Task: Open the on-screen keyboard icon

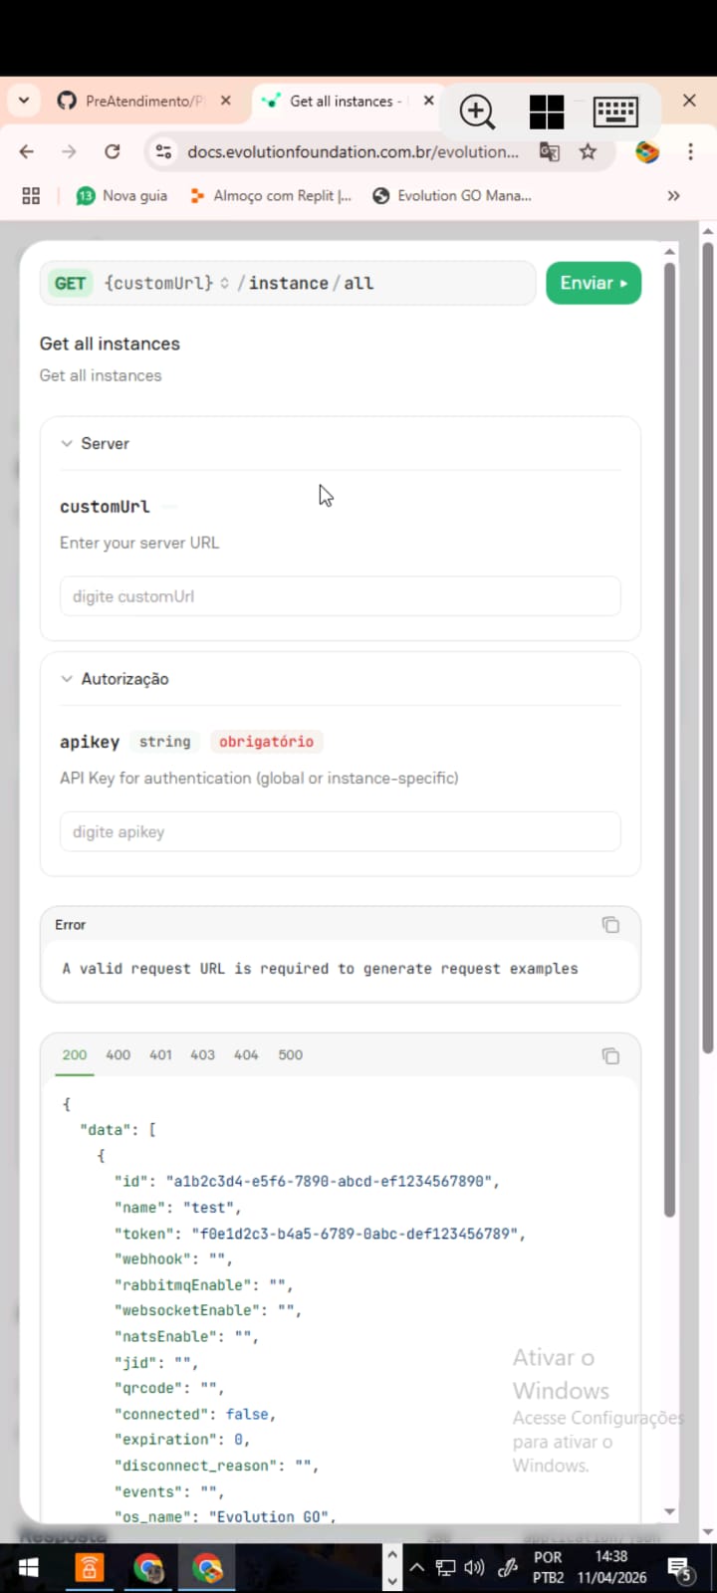Action: [615, 112]
